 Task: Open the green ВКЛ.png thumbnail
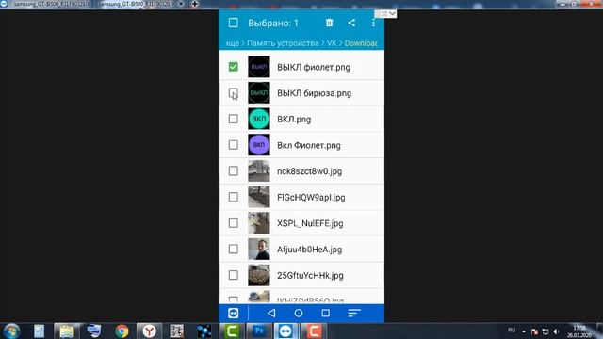(x=259, y=119)
